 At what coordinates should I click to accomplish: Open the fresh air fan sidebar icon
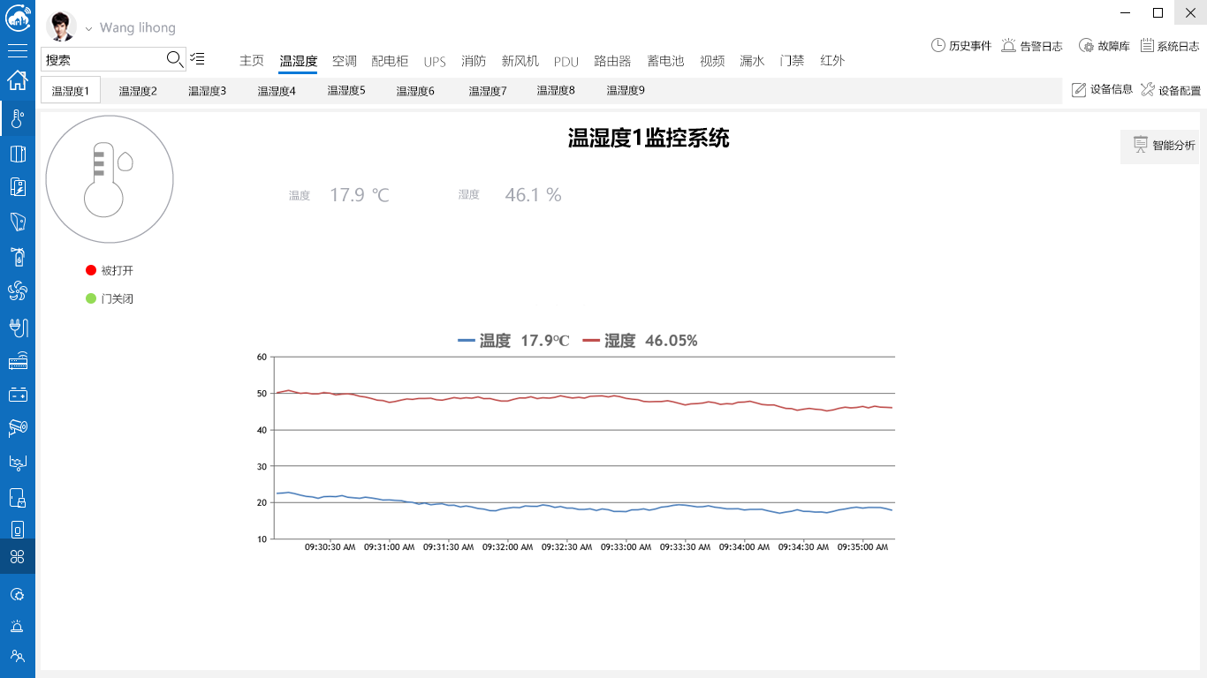[18, 291]
